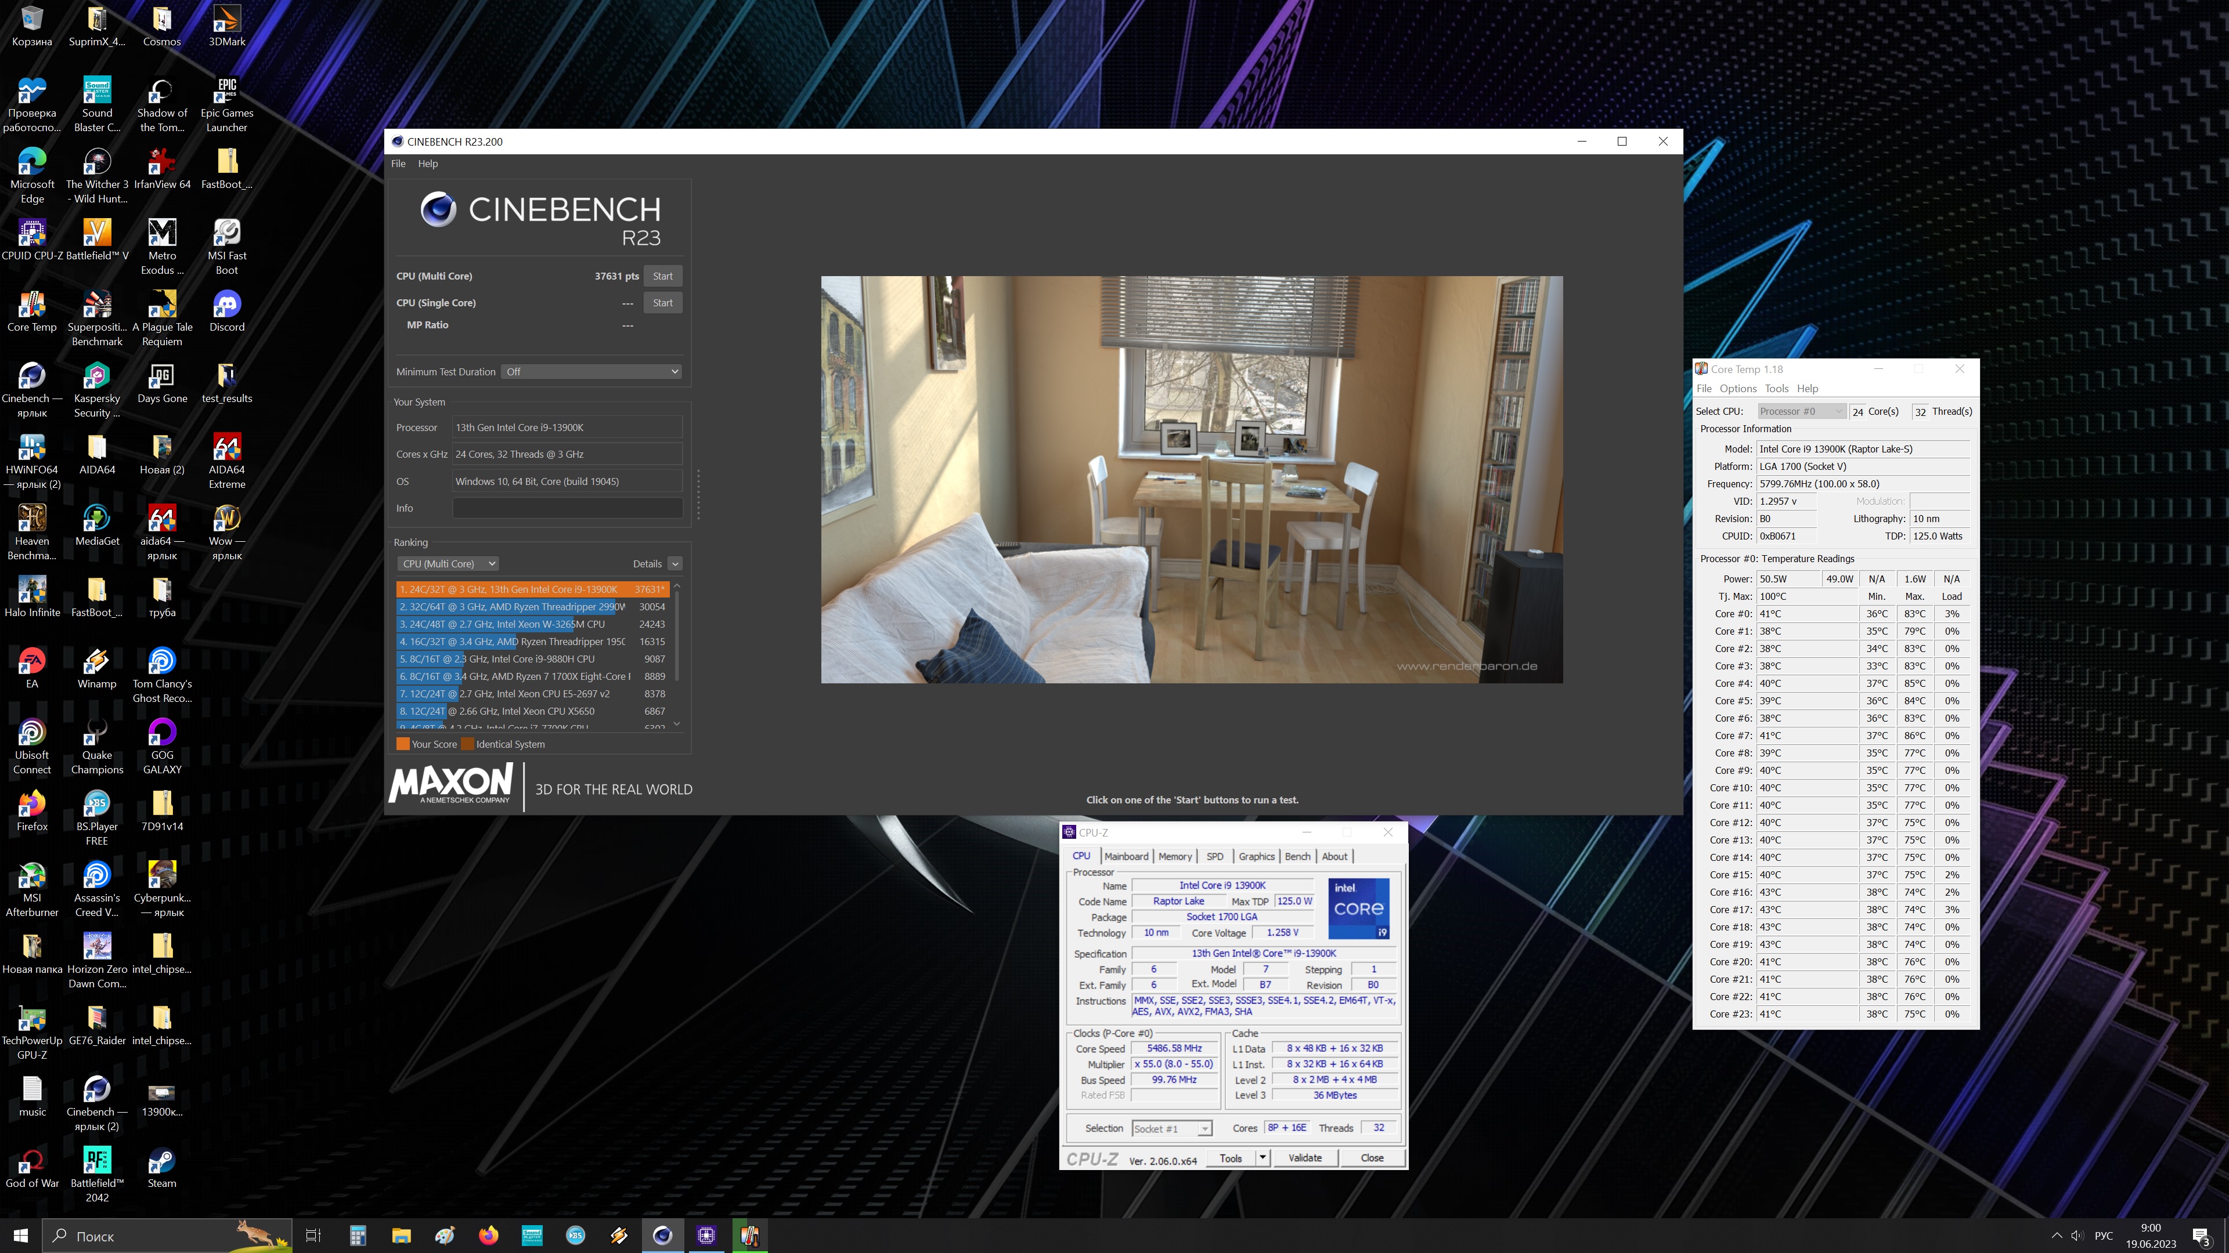Click the Cinebench icon in the taskbar

pyautogui.click(x=663, y=1236)
